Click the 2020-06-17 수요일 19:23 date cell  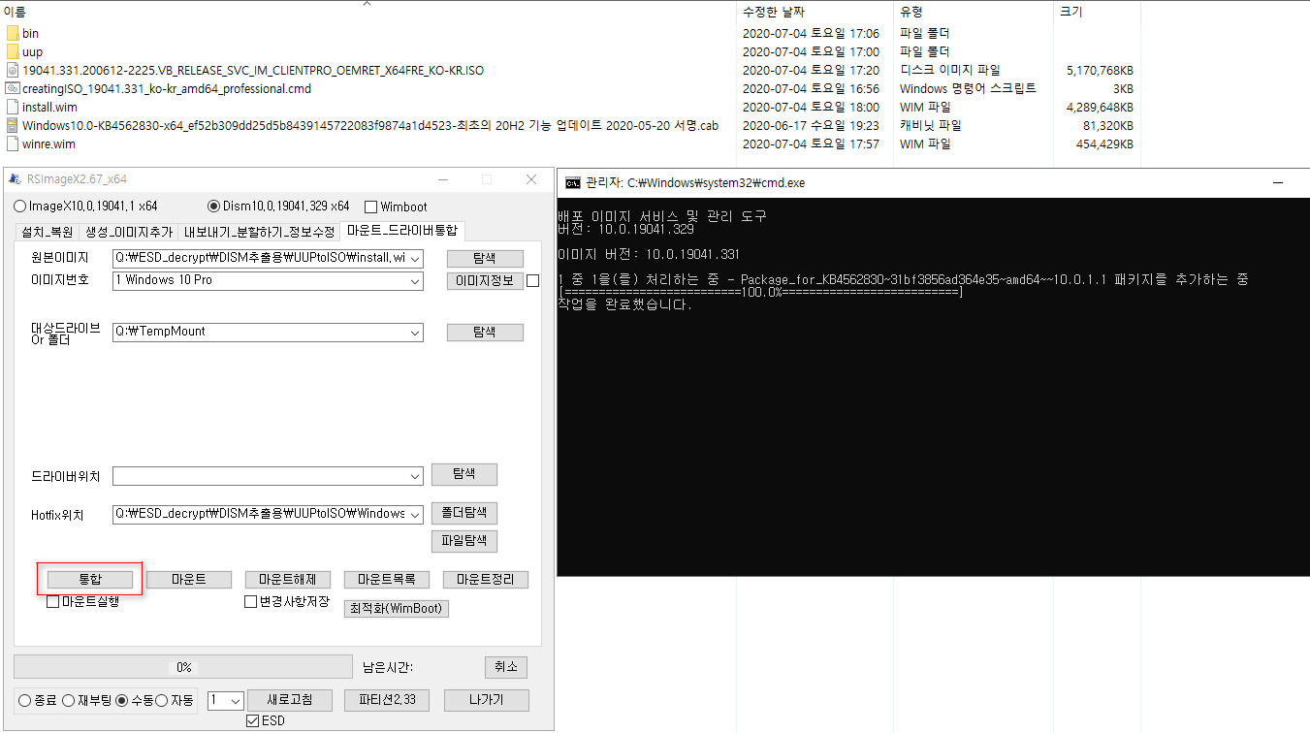click(811, 125)
